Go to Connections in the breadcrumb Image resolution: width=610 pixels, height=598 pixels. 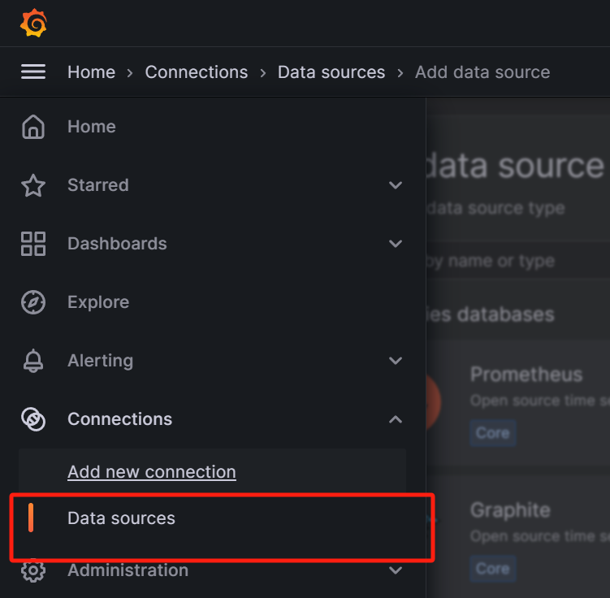[x=196, y=72]
